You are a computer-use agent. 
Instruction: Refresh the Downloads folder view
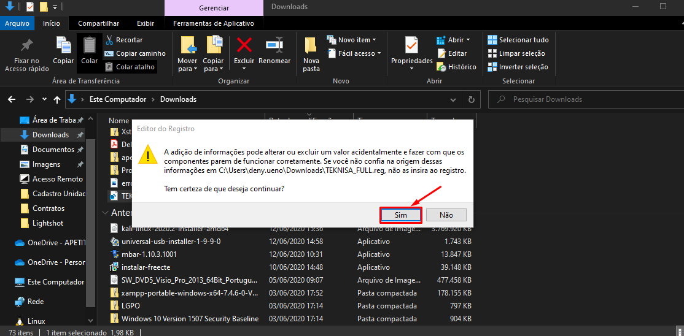pyautogui.click(x=471, y=99)
